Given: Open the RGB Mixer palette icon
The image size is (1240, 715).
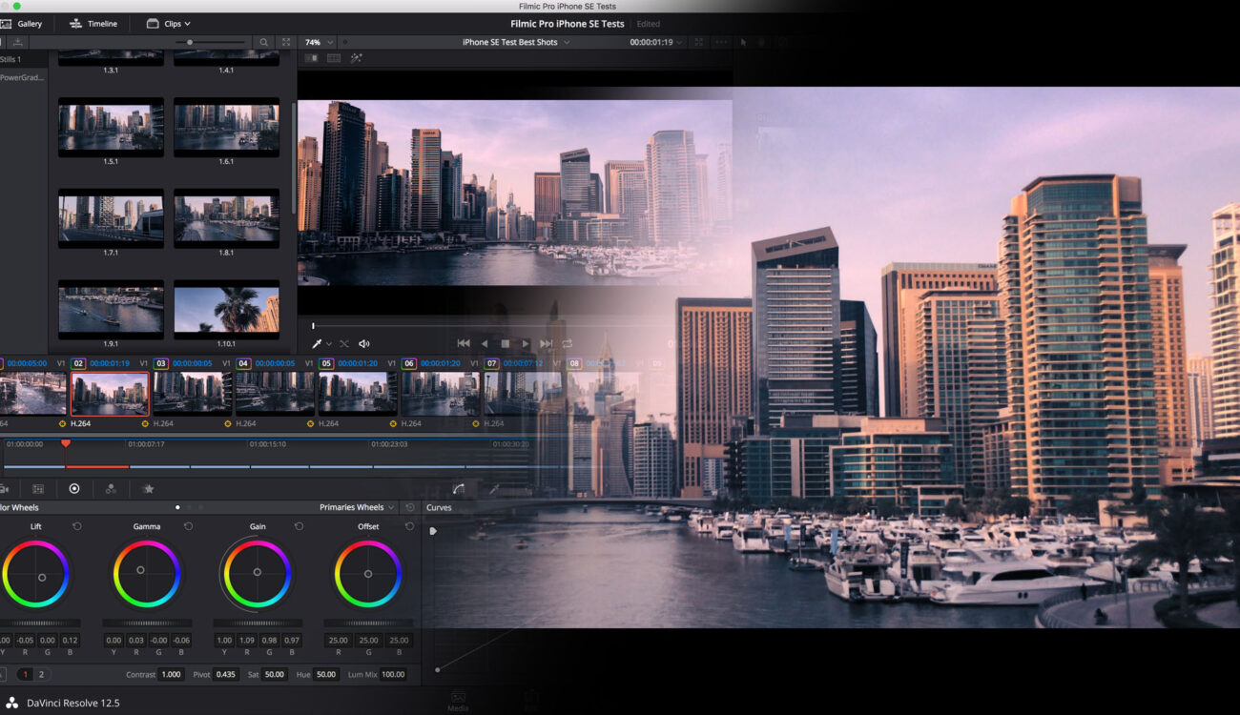Looking at the screenshot, I should 111,489.
